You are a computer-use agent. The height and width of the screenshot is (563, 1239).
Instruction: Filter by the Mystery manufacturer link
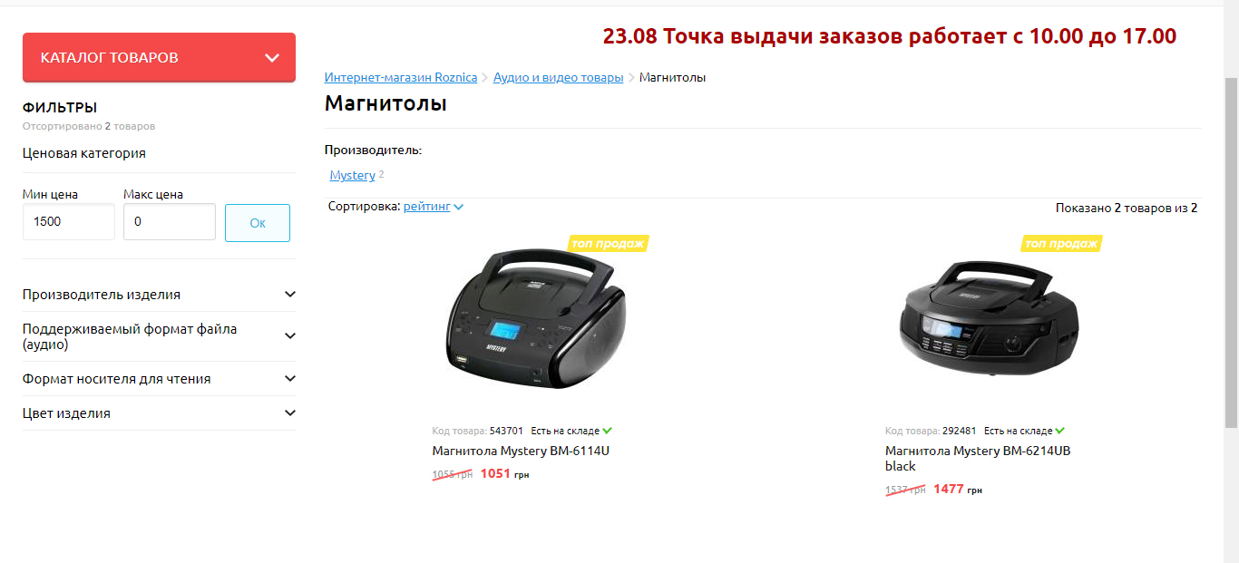pyautogui.click(x=353, y=175)
